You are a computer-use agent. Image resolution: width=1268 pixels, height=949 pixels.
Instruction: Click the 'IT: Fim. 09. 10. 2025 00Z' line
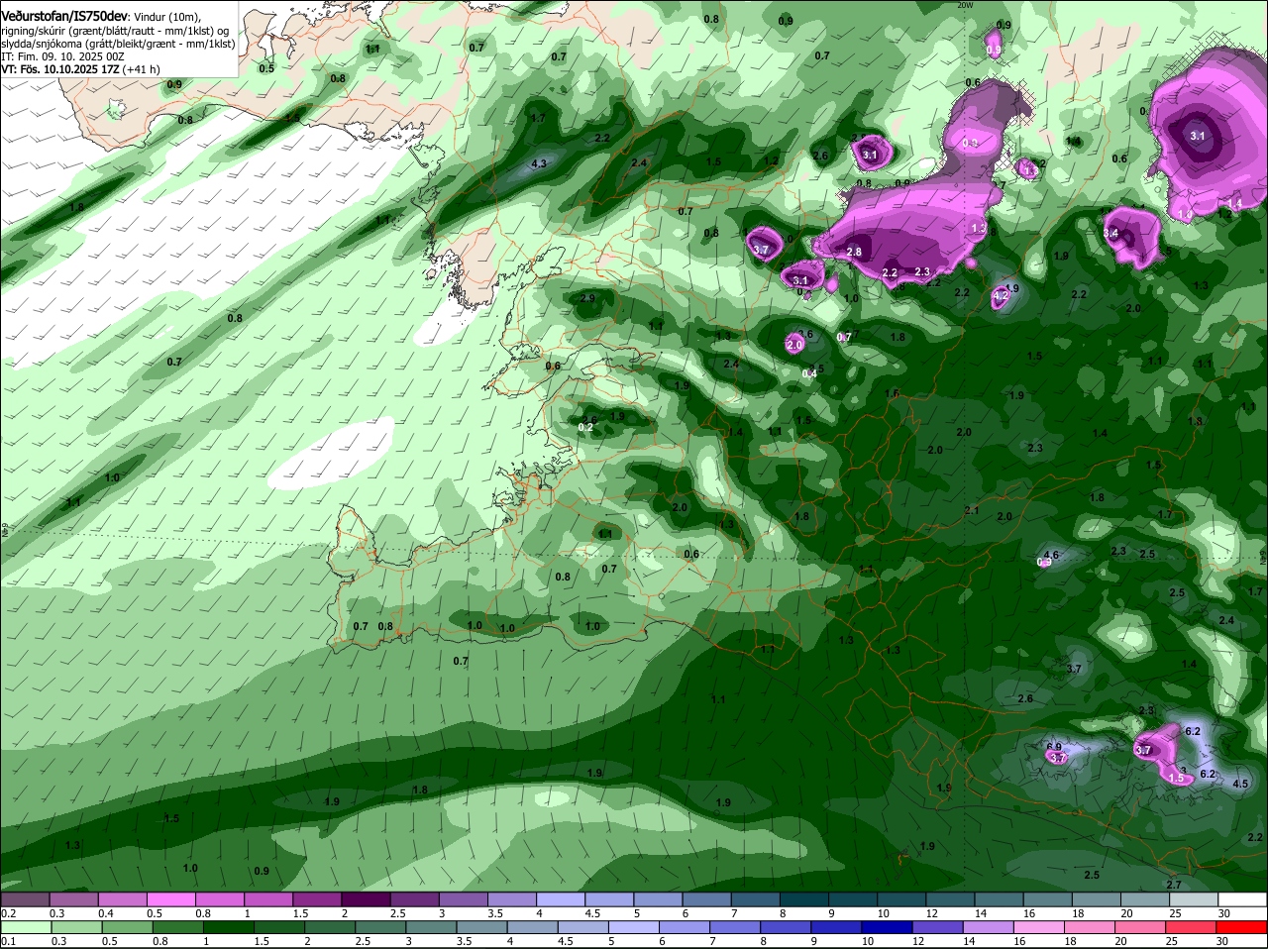pyautogui.click(x=62, y=56)
